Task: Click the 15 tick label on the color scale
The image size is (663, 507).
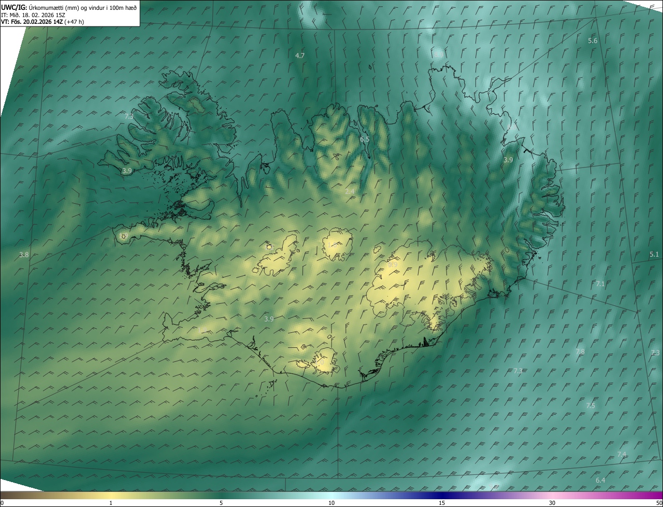Action: click(x=442, y=503)
